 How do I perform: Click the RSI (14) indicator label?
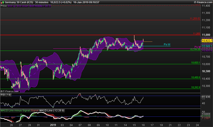pyautogui.click(x=6, y=95)
